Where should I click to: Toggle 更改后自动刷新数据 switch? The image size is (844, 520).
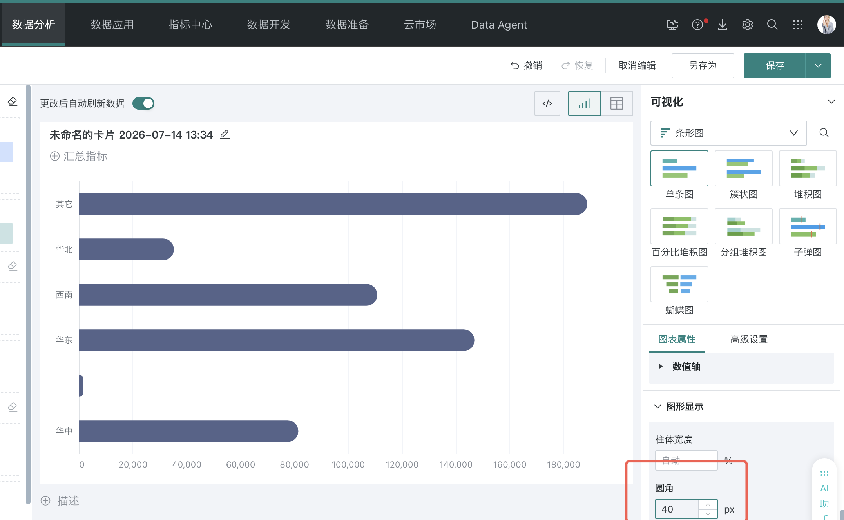(x=143, y=103)
